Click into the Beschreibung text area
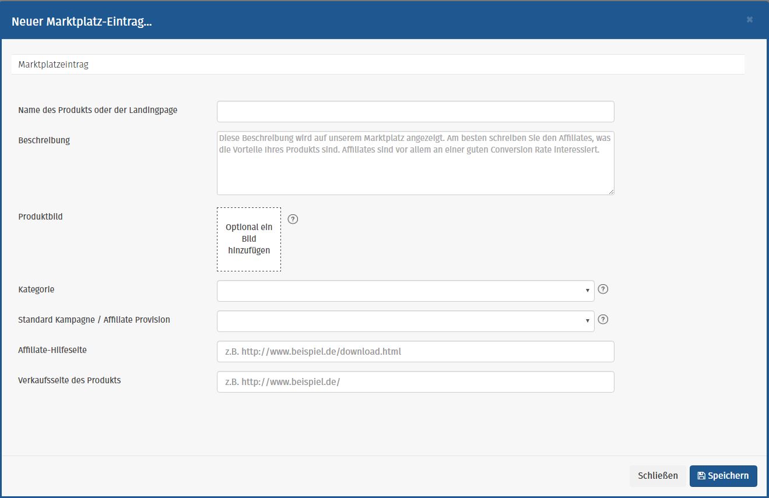Screen dimensions: 769x498 416,163
